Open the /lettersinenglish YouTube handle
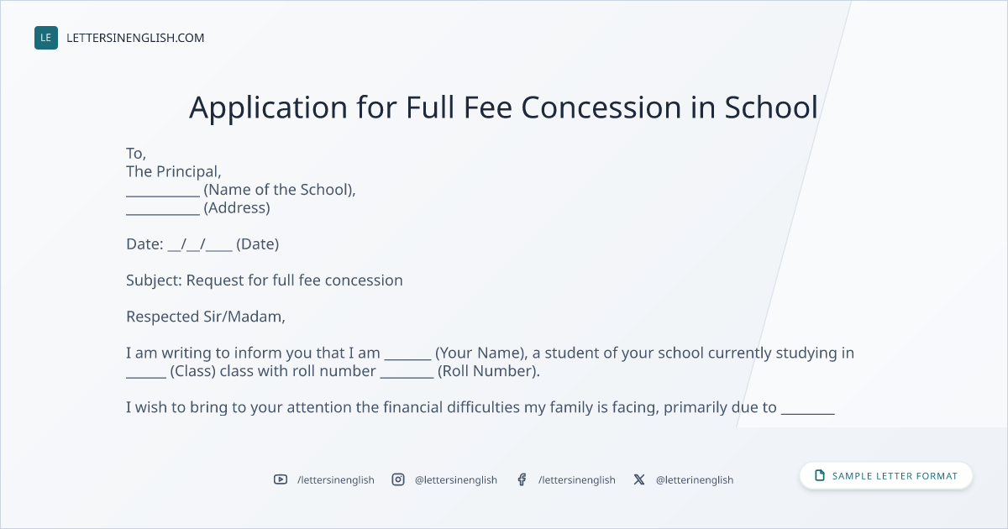Screen dimensions: 1008x529 click(x=336, y=479)
